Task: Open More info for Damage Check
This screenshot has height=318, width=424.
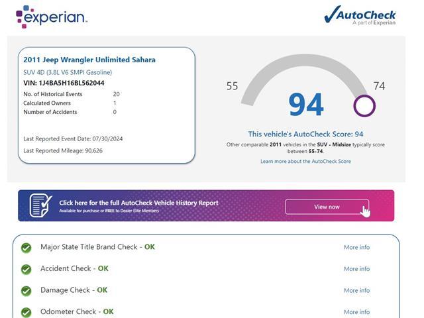Action: click(356, 290)
